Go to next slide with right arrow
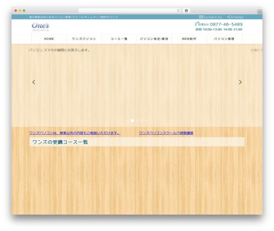This screenshot has width=274, height=231. (x=241, y=82)
